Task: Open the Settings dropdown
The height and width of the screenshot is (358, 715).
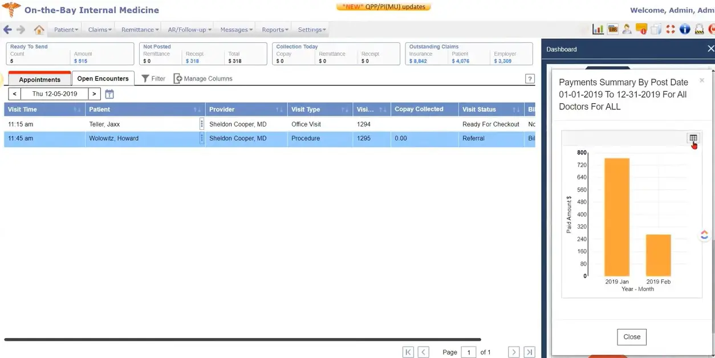Action: pyautogui.click(x=311, y=29)
